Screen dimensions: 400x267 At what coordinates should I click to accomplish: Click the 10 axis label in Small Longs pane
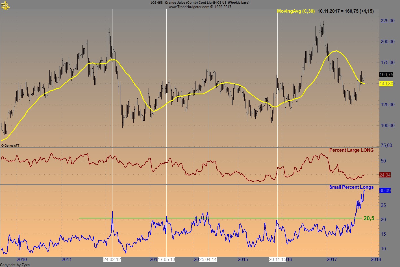(x=383, y=249)
